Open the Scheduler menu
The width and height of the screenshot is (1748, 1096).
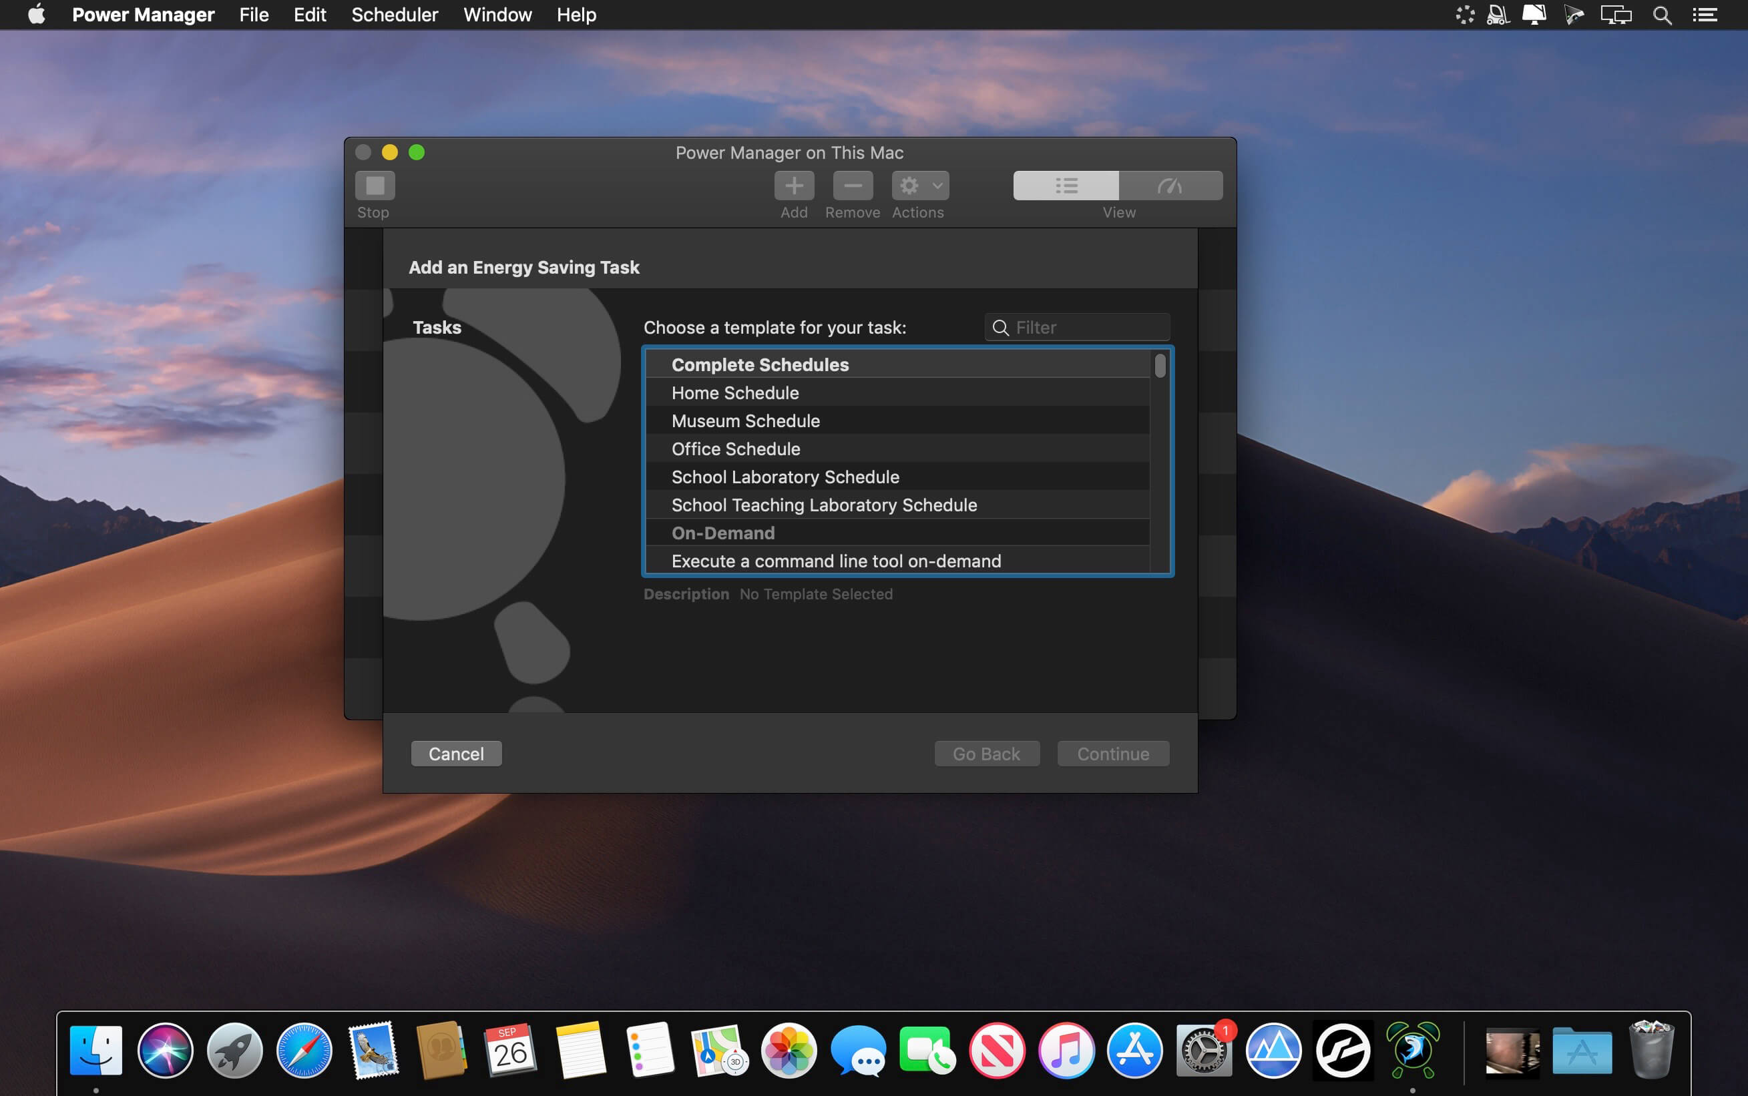point(395,15)
